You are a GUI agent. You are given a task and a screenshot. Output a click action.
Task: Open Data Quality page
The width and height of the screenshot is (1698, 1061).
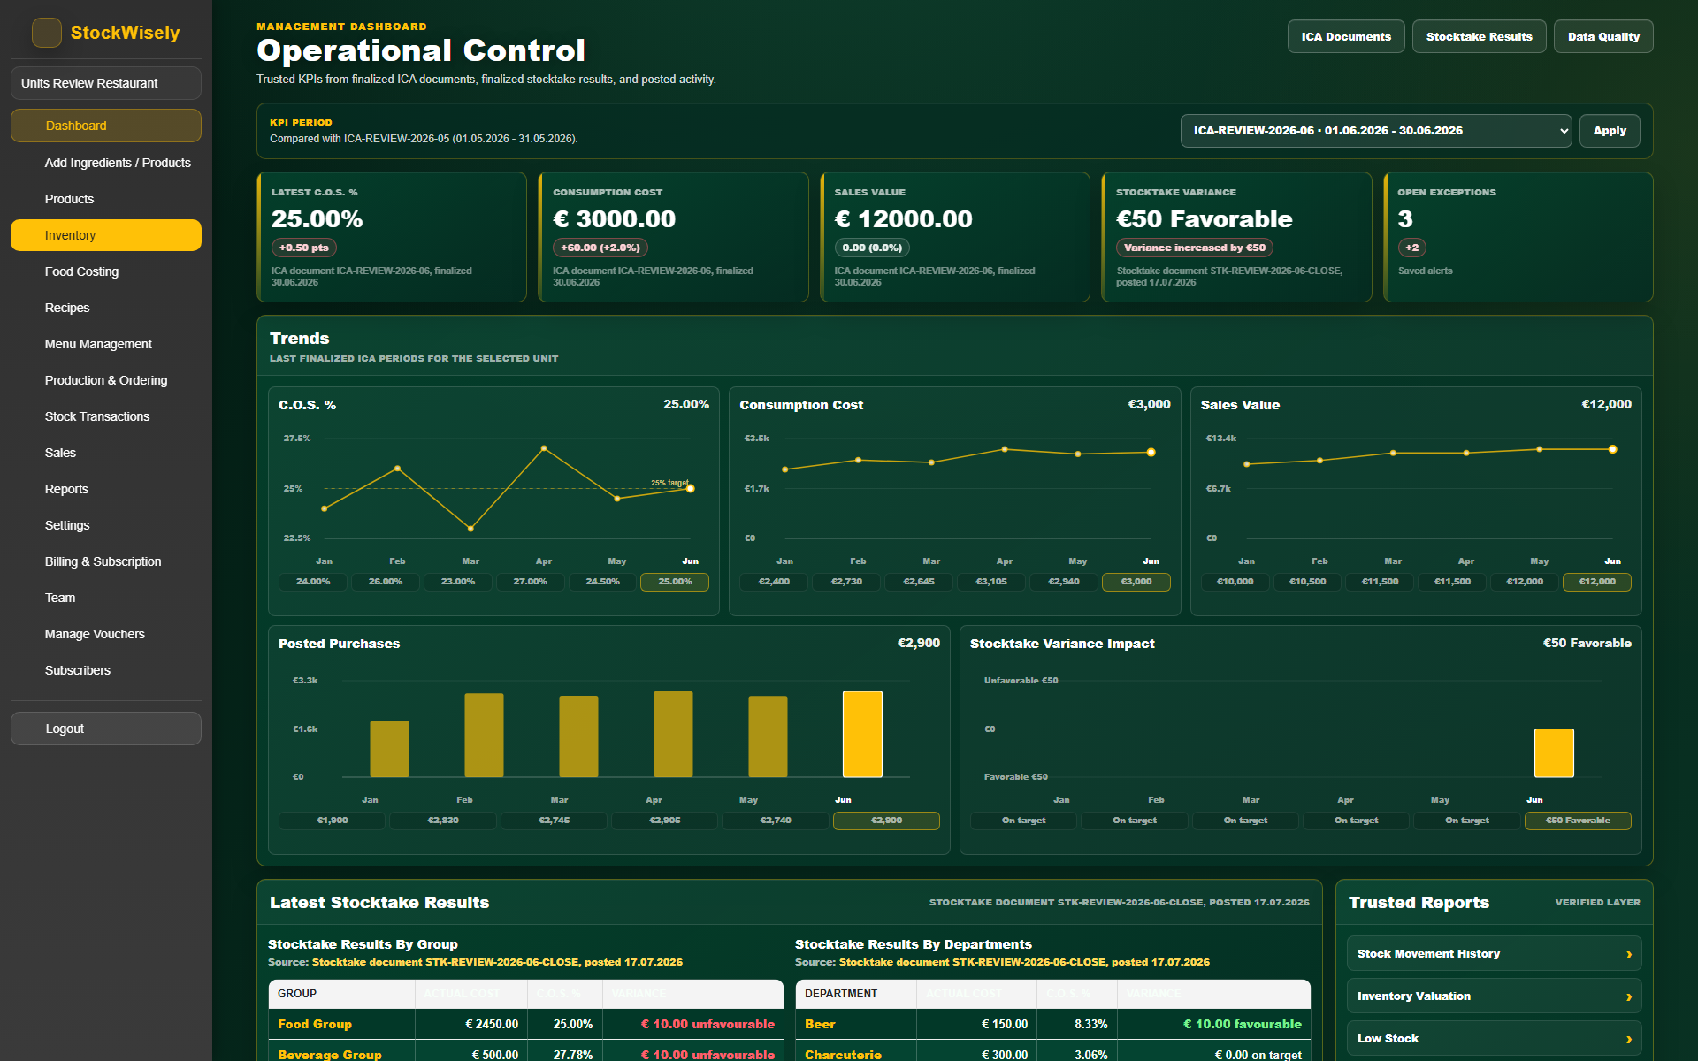(1603, 37)
